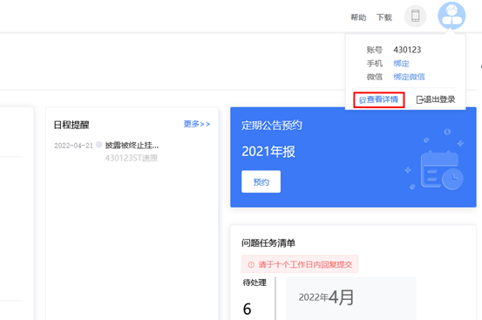The image size is (482, 320).
Task: Open 更多>> in 日程提醒 panel
Action: click(197, 124)
